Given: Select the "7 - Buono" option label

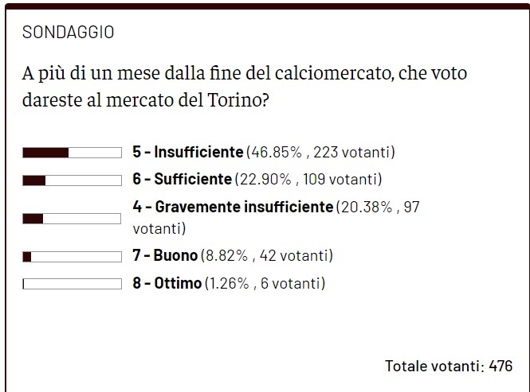Looking at the screenshot, I should click(x=164, y=255).
